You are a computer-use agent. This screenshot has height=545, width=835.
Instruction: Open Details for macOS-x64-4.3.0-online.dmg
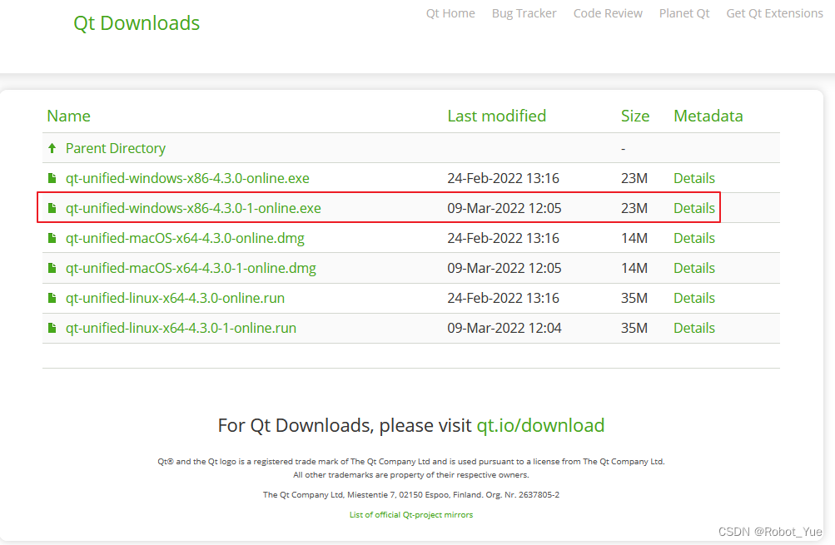tap(693, 238)
